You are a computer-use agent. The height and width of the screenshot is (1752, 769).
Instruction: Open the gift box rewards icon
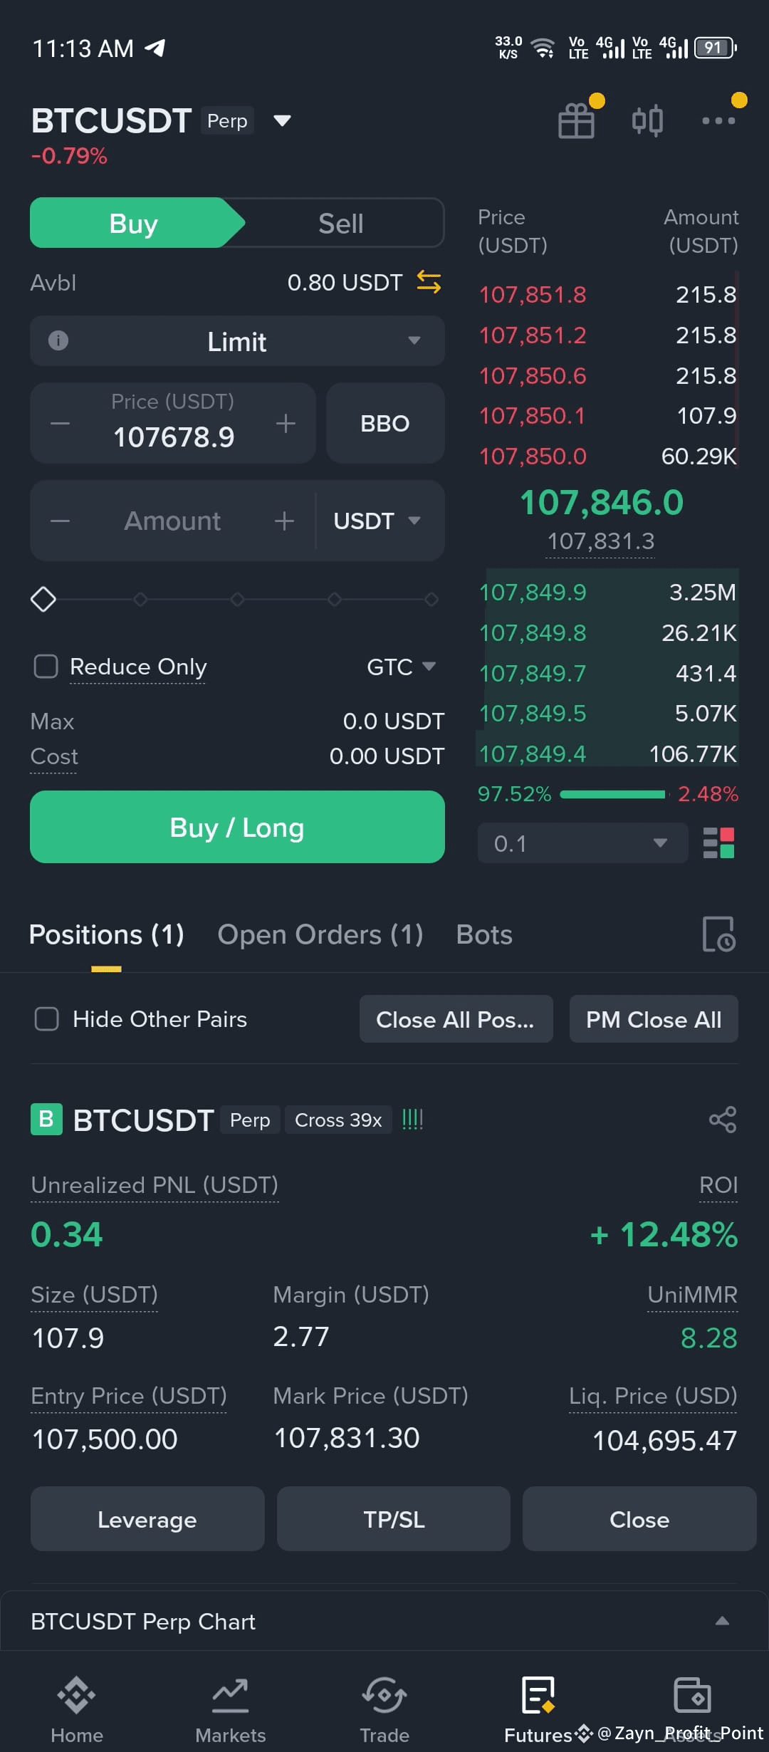(x=577, y=120)
